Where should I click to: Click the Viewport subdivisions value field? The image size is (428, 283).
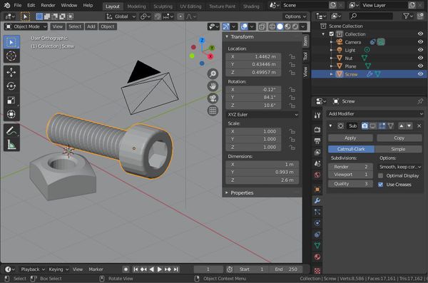(x=350, y=175)
